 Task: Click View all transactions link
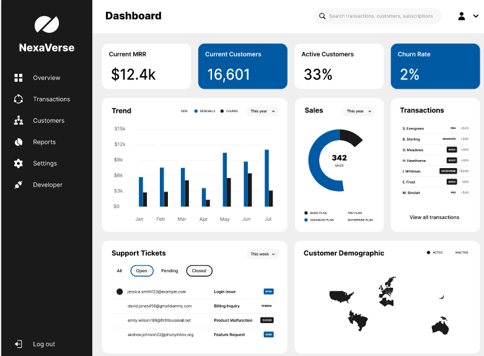click(434, 218)
